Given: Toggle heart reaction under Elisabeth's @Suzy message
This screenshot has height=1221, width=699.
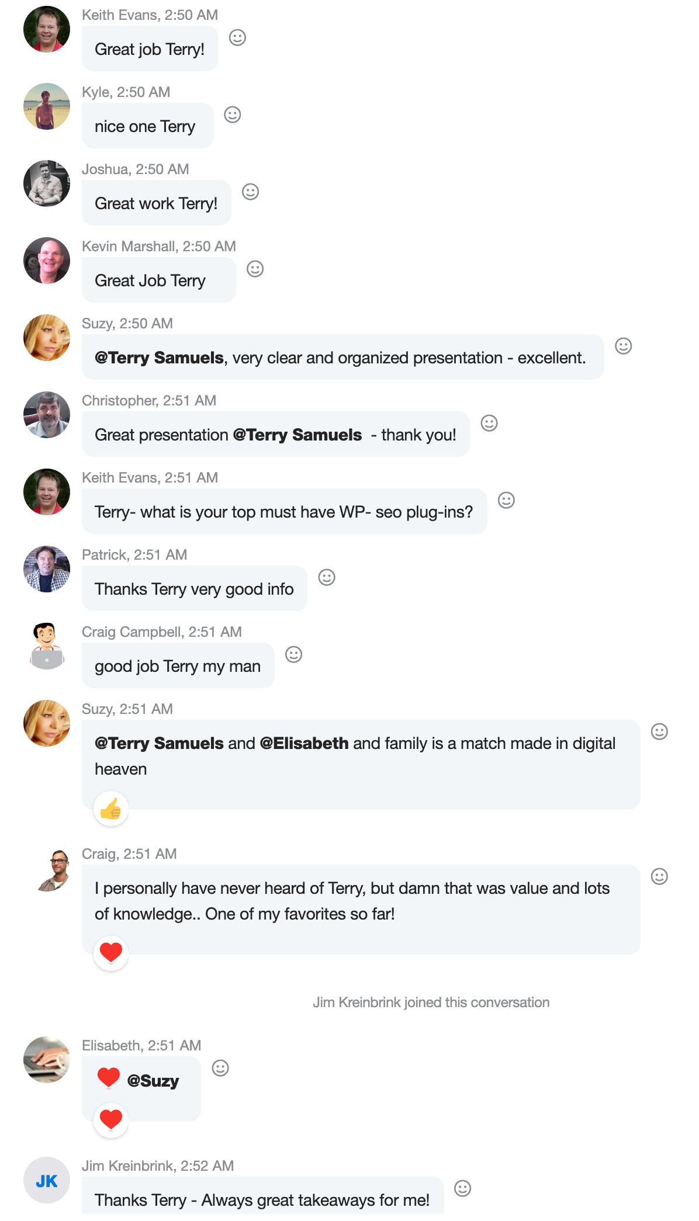Looking at the screenshot, I should click(111, 1119).
